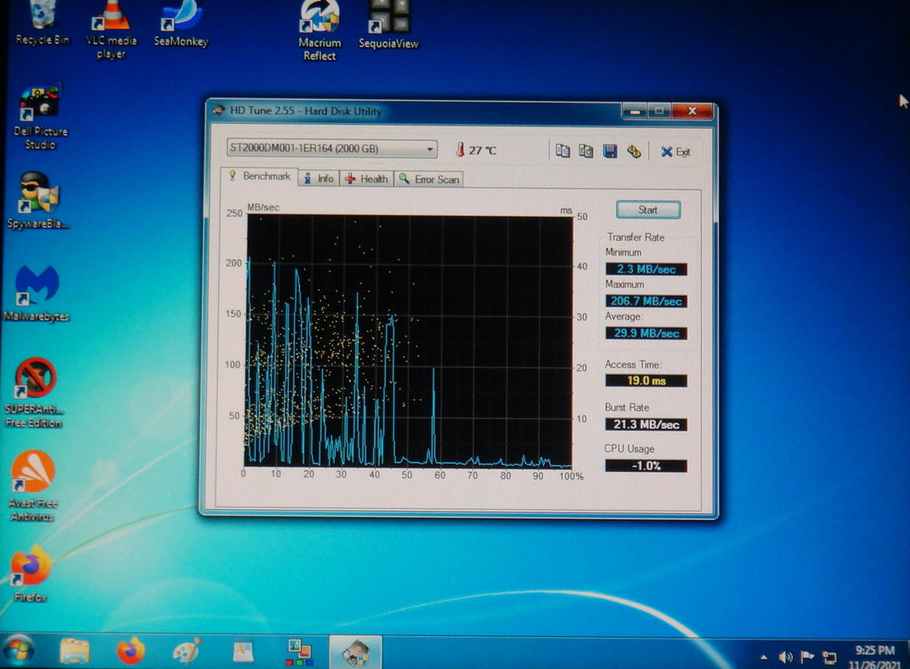Image resolution: width=910 pixels, height=669 pixels.
Task: Open the Windows Start menu orb
Action: [17, 651]
